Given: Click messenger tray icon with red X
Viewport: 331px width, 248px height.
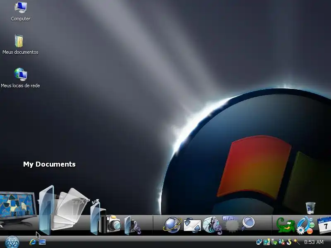Looking at the screenshot, I should coord(282,242).
